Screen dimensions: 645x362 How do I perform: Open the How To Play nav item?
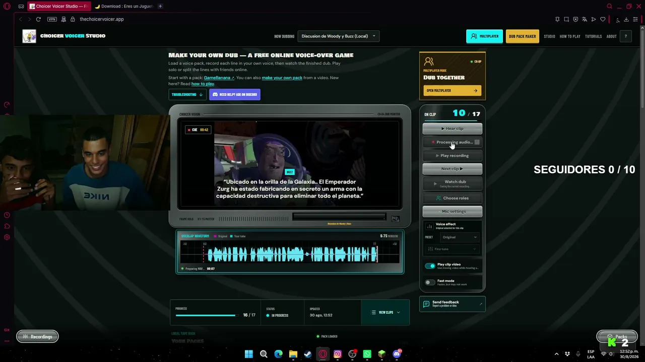(x=570, y=36)
